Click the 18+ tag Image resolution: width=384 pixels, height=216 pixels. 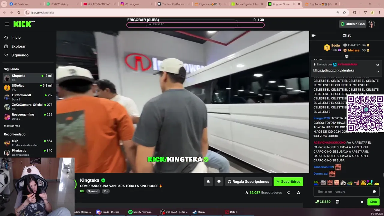[106, 191]
